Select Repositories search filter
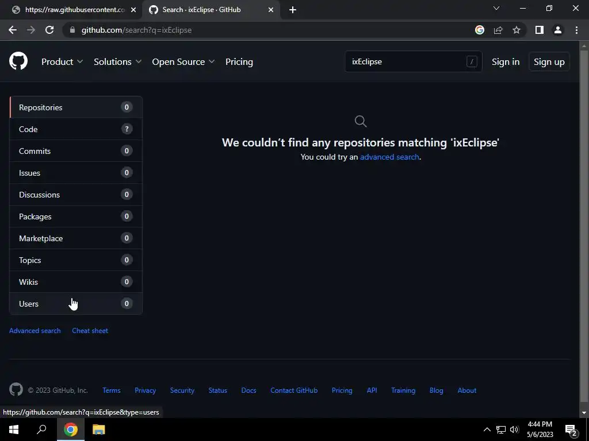This screenshot has width=589, height=441. 76,107
